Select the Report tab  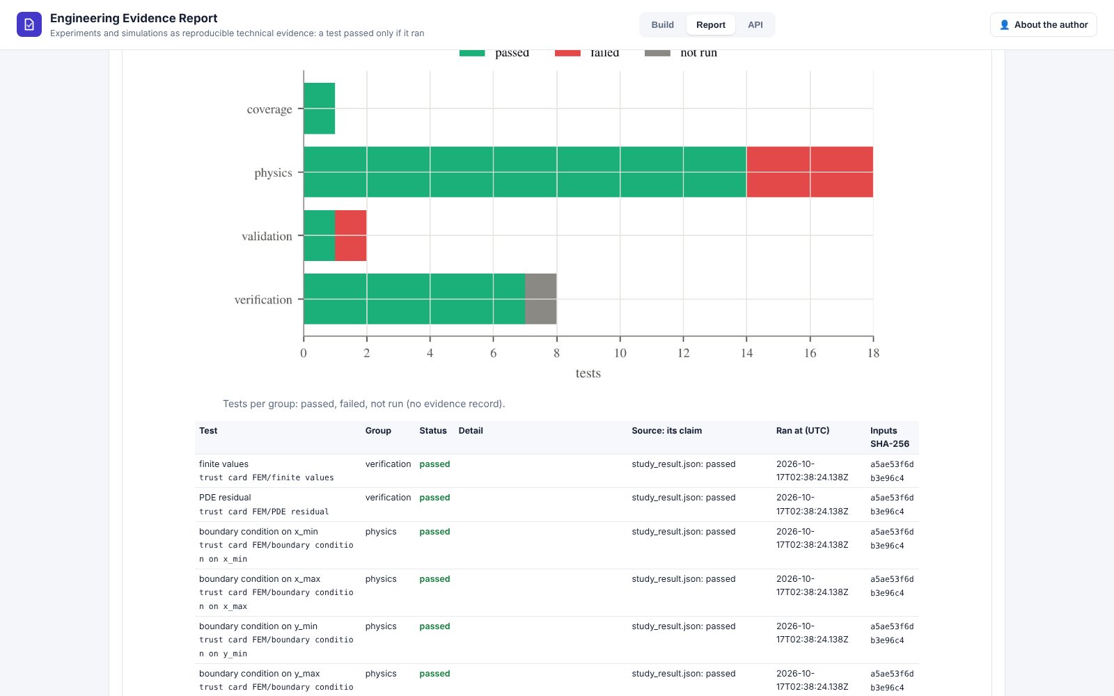pyautogui.click(x=711, y=24)
